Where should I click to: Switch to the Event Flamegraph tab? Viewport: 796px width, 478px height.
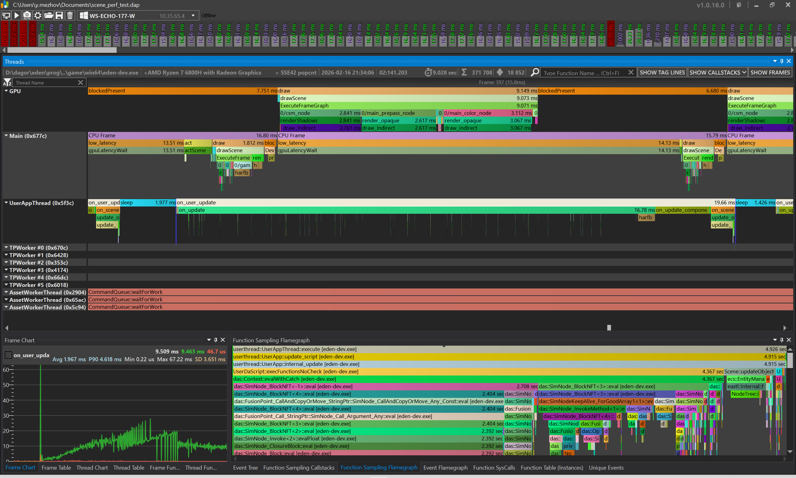(445, 467)
